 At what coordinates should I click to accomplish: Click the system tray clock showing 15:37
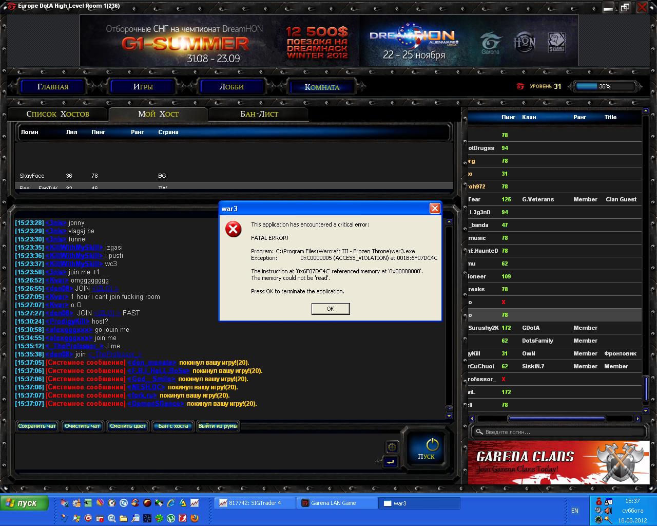click(x=632, y=501)
